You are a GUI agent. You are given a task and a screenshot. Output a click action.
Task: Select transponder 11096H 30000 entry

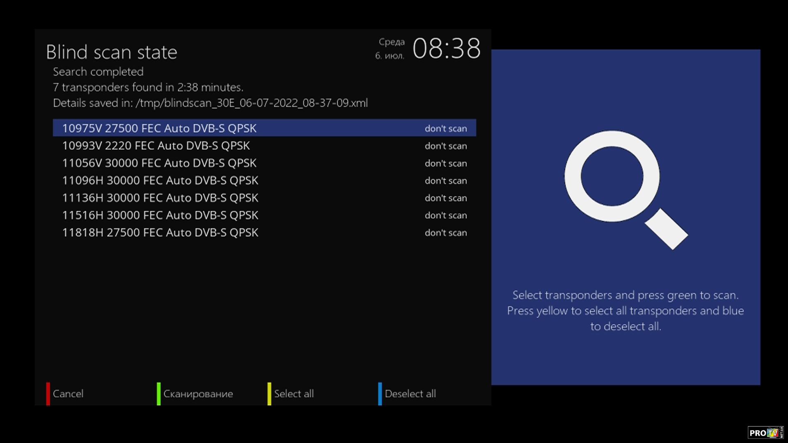[264, 180]
